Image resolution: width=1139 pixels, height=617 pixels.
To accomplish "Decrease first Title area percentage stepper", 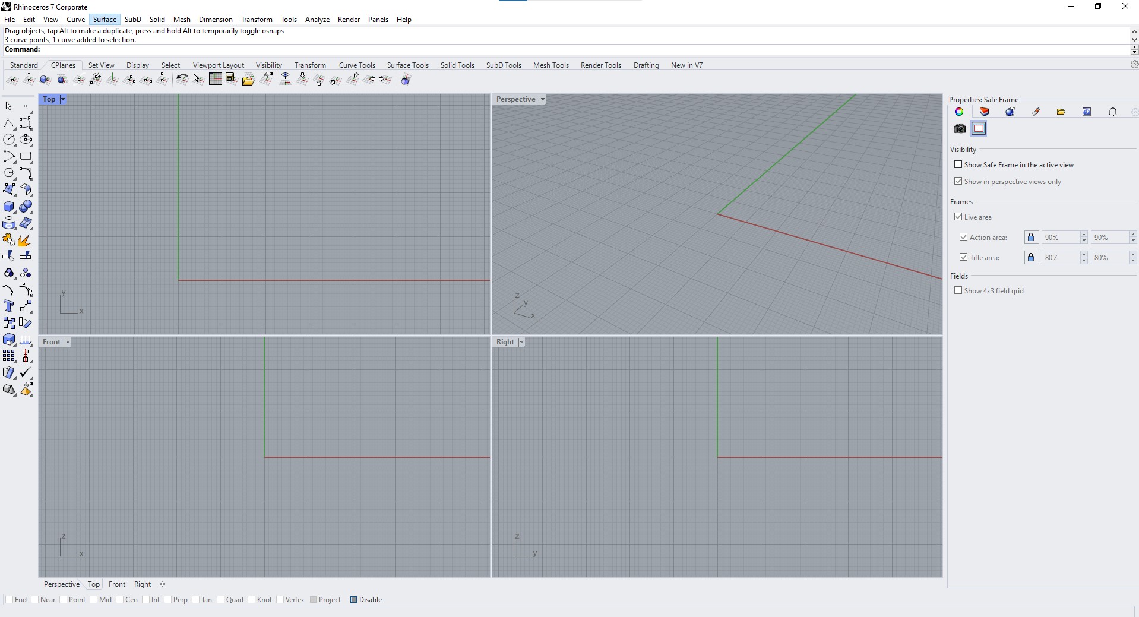I will [x=1084, y=261].
